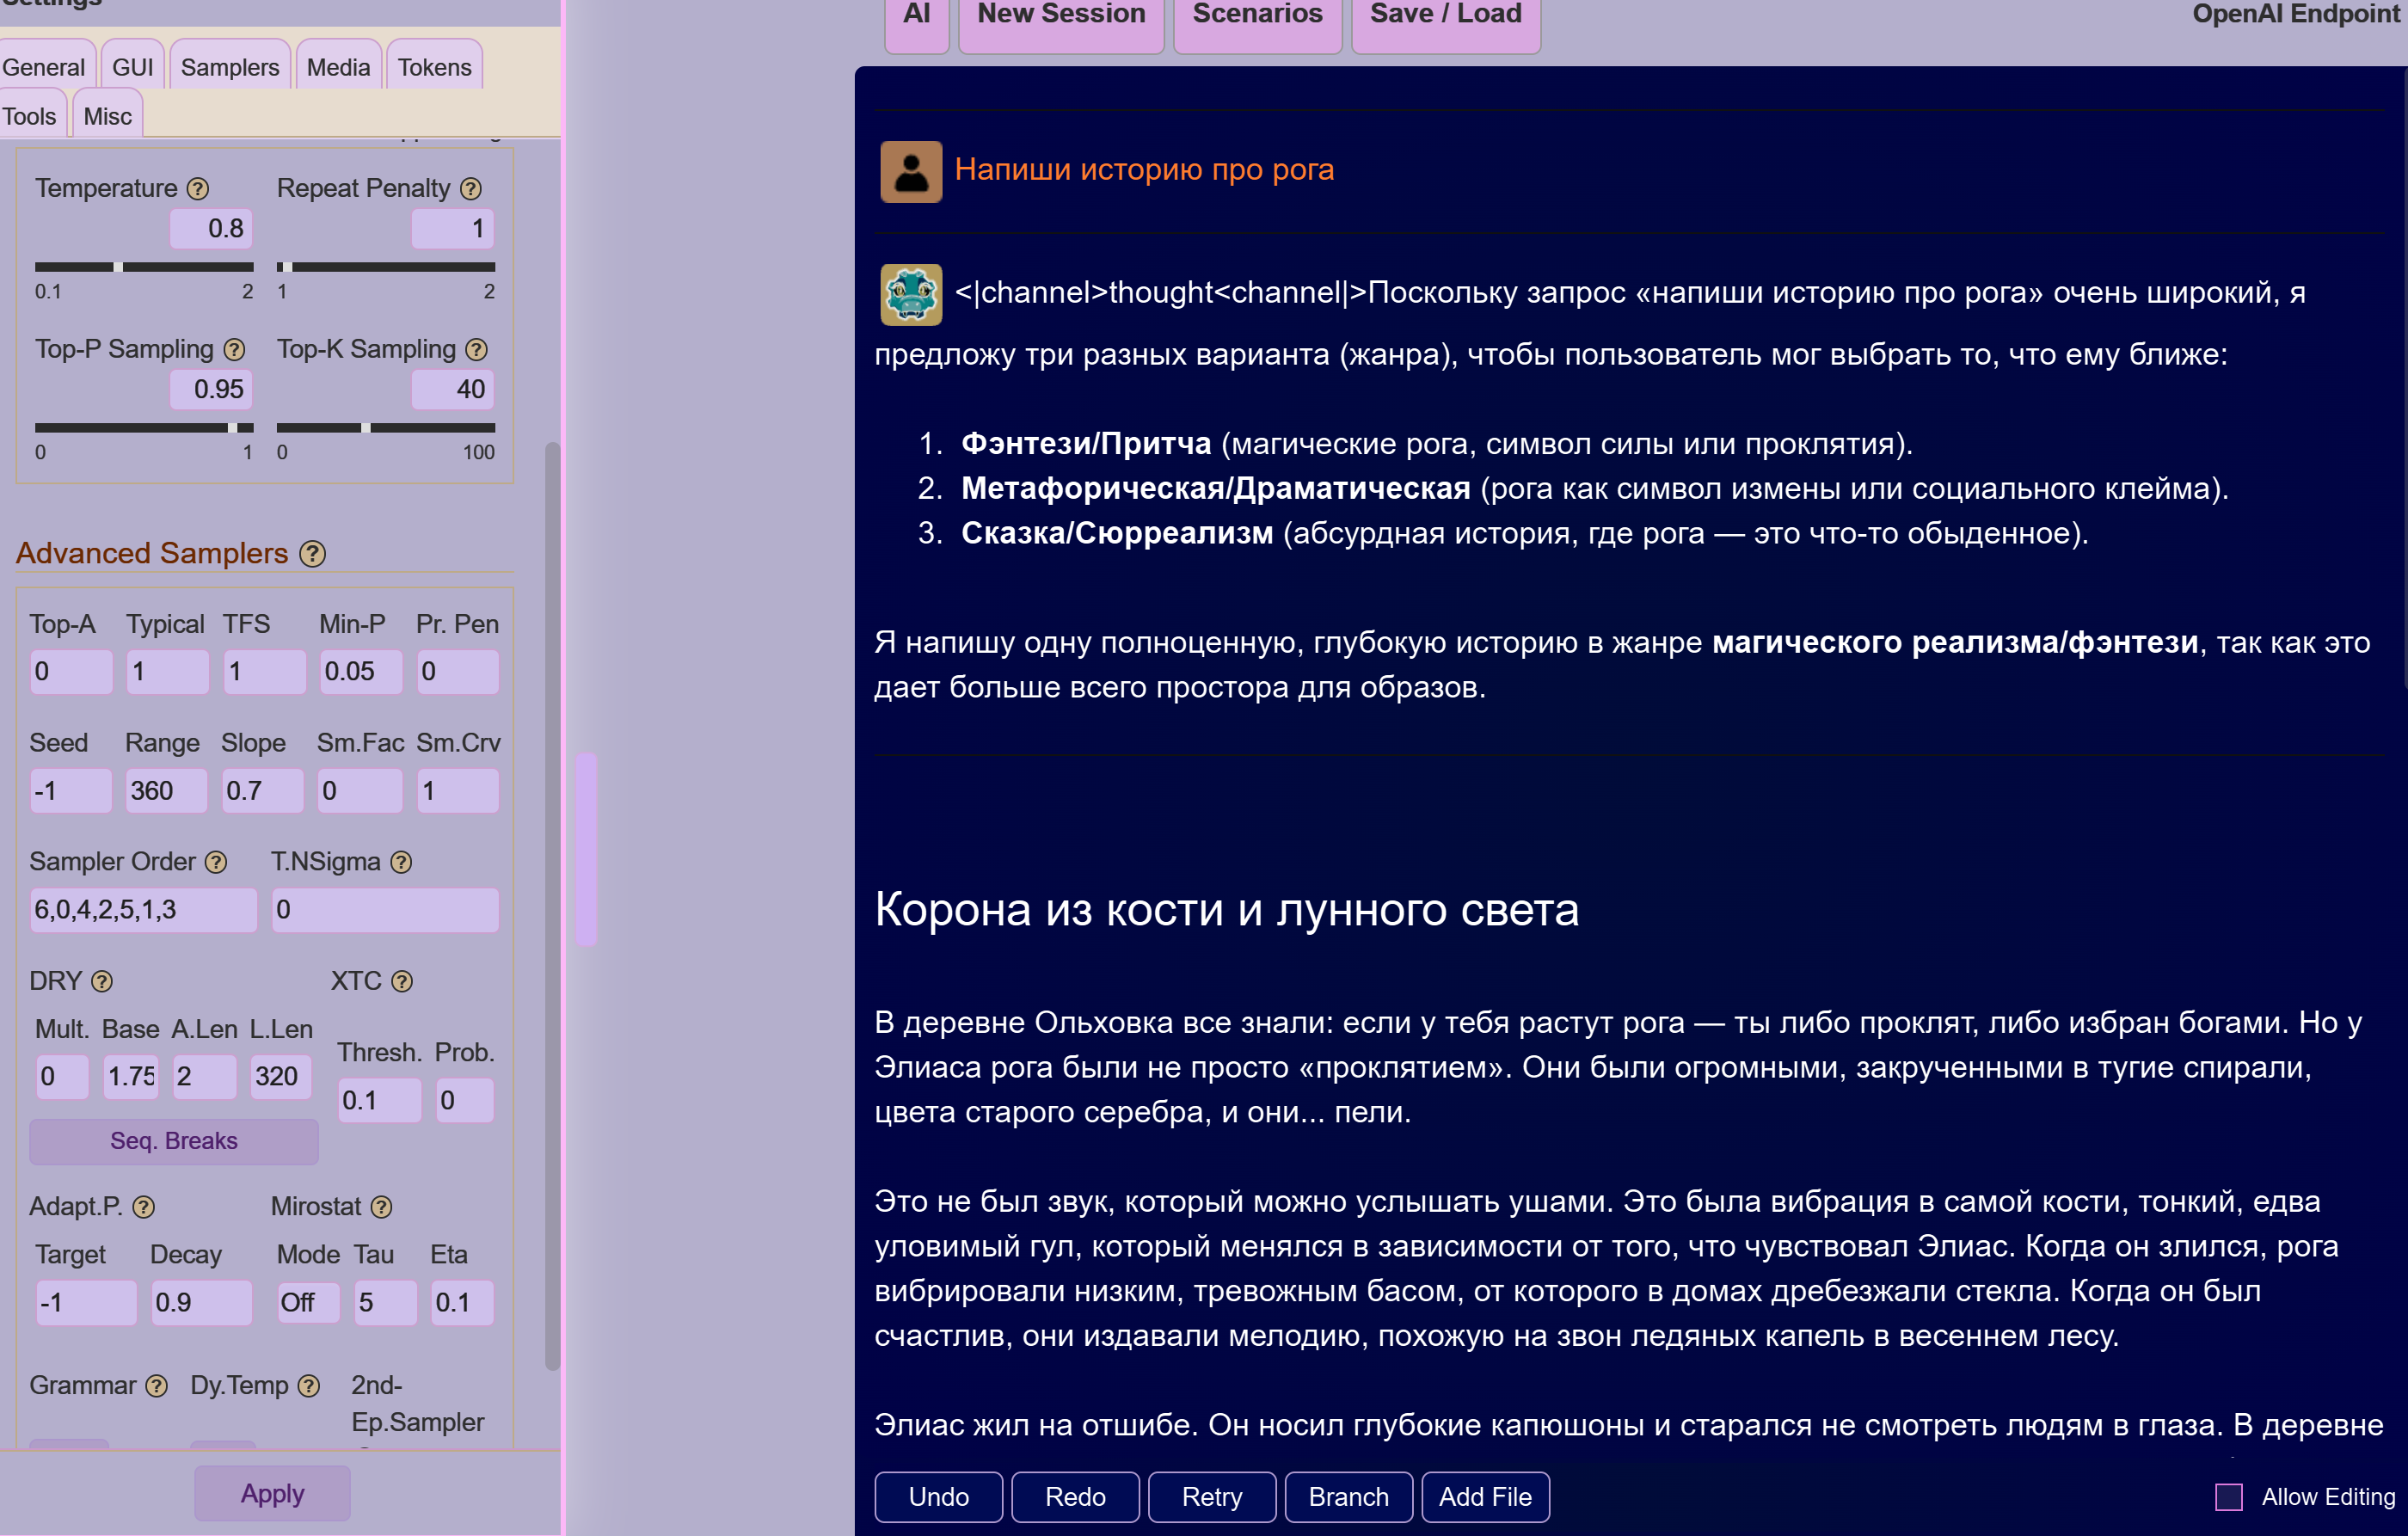Undo the last action

point(938,1497)
